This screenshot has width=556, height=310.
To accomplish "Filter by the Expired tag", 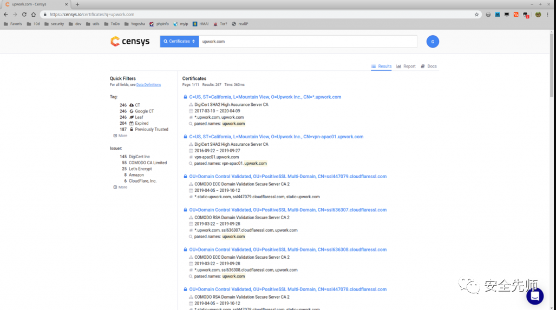I will click(x=139, y=123).
